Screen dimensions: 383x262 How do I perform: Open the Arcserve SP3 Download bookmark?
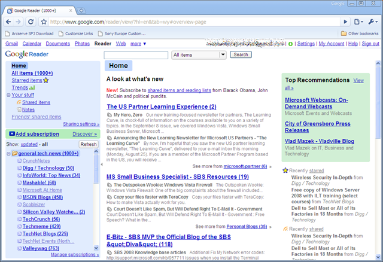(x=29, y=33)
